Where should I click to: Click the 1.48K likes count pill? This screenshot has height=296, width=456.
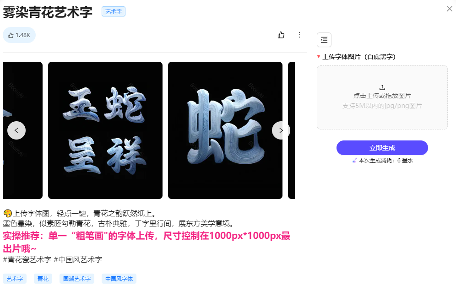tap(19, 35)
